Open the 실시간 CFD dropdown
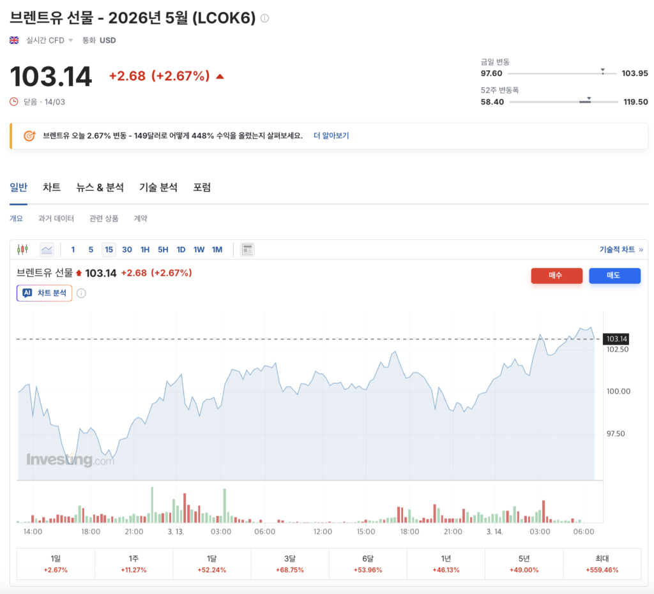The image size is (654, 594). pyautogui.click(x=49, y=40)
